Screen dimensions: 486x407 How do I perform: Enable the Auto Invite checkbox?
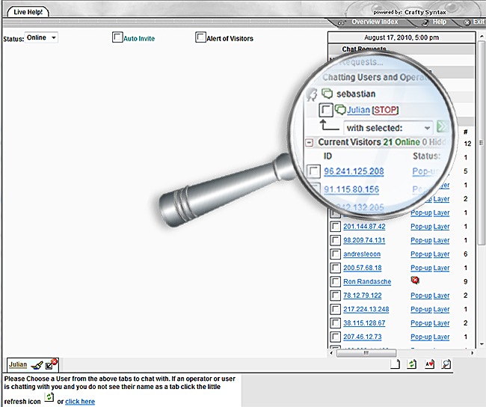coord(117,37)
